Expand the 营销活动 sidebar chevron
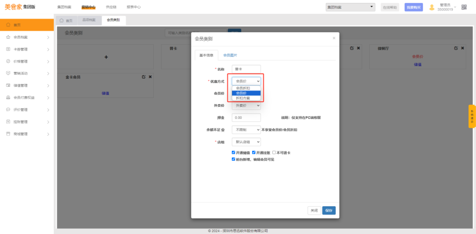Viewport: 476px width, 234px height. pos(48,73)
